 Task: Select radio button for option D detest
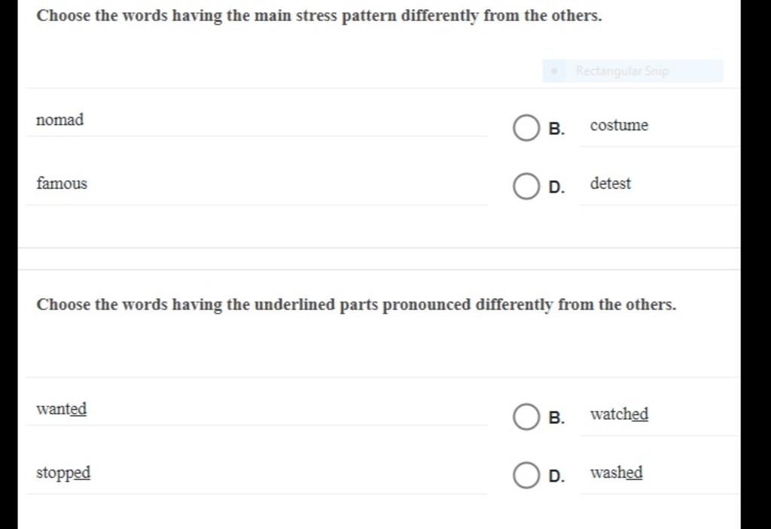526,186
